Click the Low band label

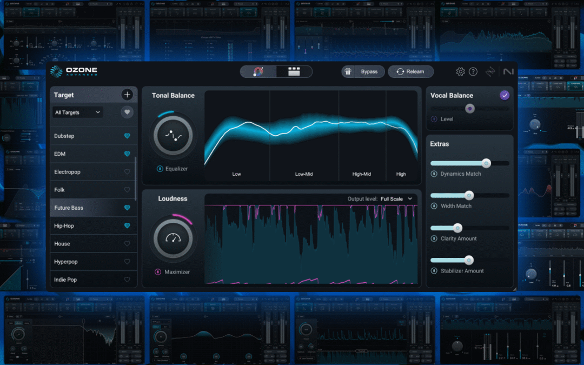[236, 174]
